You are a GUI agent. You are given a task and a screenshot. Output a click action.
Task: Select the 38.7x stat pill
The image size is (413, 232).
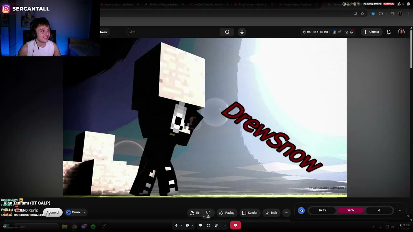351,210
